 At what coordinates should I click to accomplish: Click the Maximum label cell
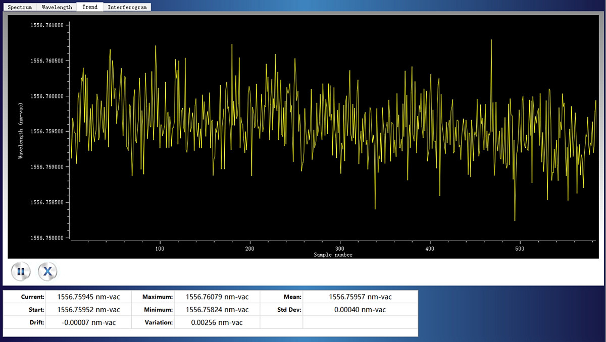[153, 297]
